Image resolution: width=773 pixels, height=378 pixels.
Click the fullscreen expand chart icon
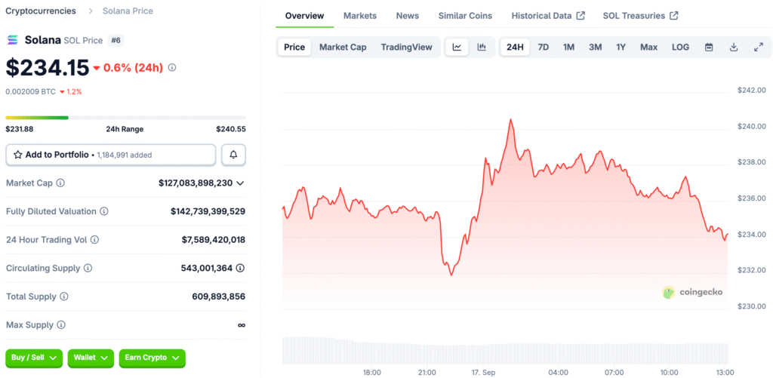point(759,48)
